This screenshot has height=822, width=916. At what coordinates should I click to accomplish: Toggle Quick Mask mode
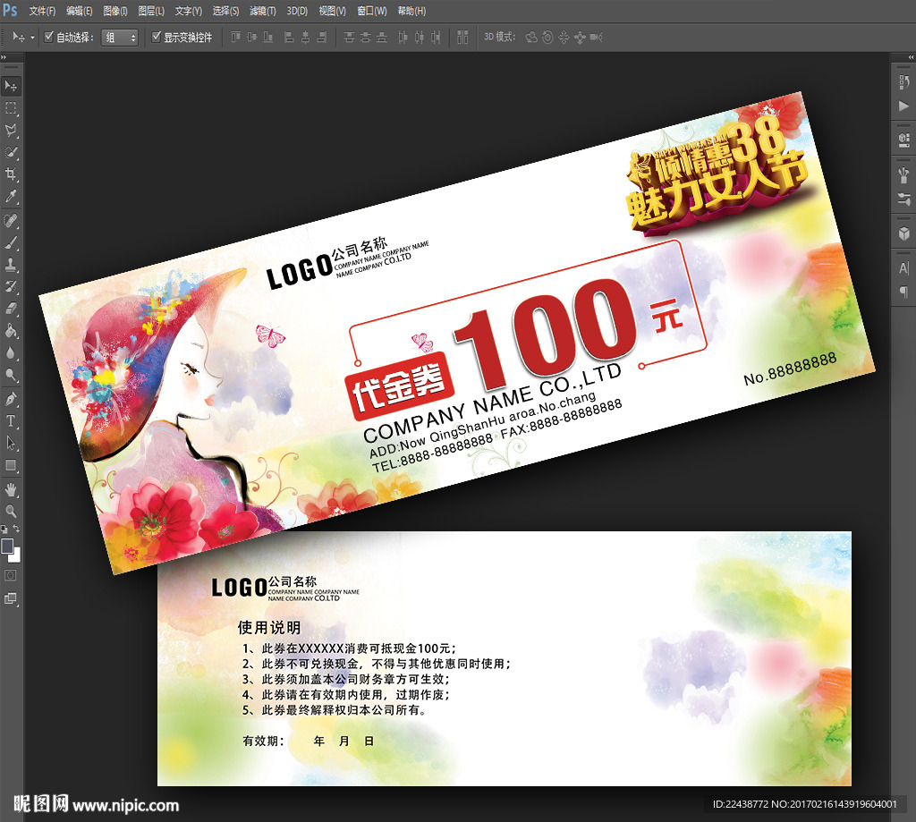coord(11,575)
